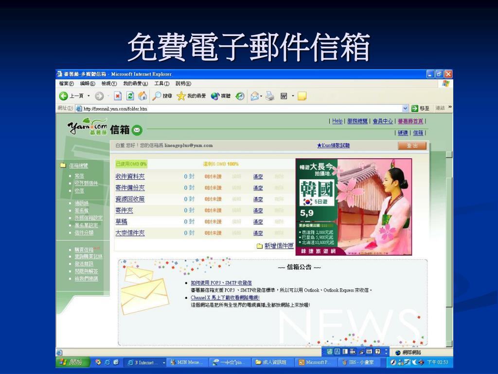The image size is (498, 374).
Task: Click the 服務總覽 link
Action: [x=357, y=121]
